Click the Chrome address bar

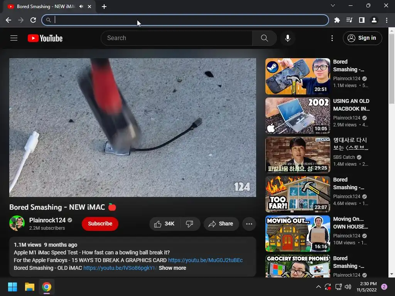(x=185, y=20)
